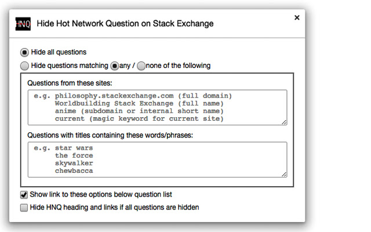Image resolution: width=371 pixels, height=232 pixels.
Task: Click the 'Hide all questions' label text
Action: point(59,52)
